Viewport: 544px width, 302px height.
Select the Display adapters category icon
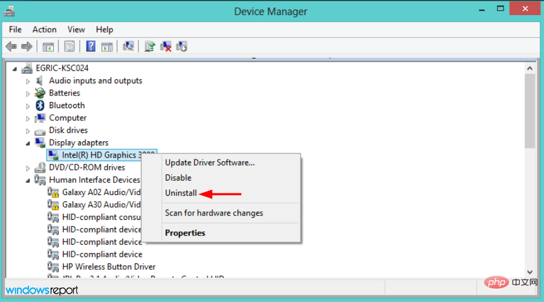[40, 143]
